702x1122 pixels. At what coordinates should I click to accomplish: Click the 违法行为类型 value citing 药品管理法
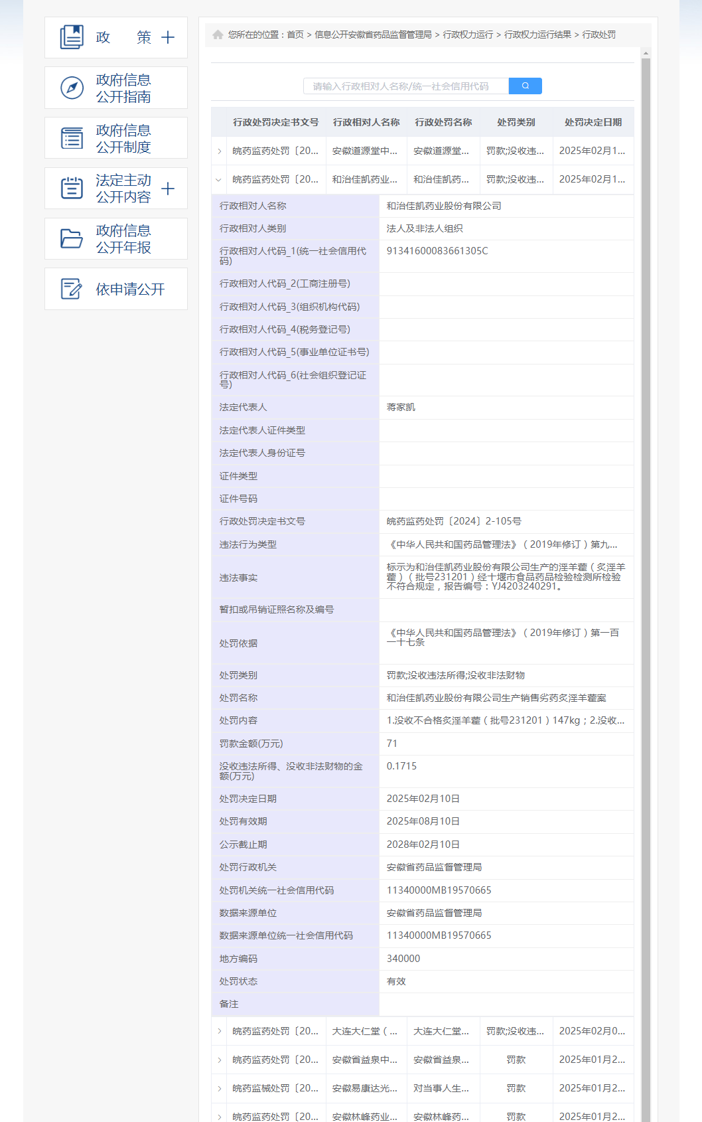pyautogui.click(x=502, y=544)
